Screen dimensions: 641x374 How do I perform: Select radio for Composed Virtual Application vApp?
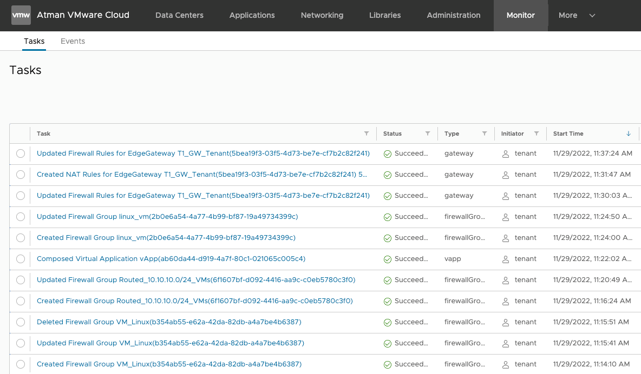point(21,259)
